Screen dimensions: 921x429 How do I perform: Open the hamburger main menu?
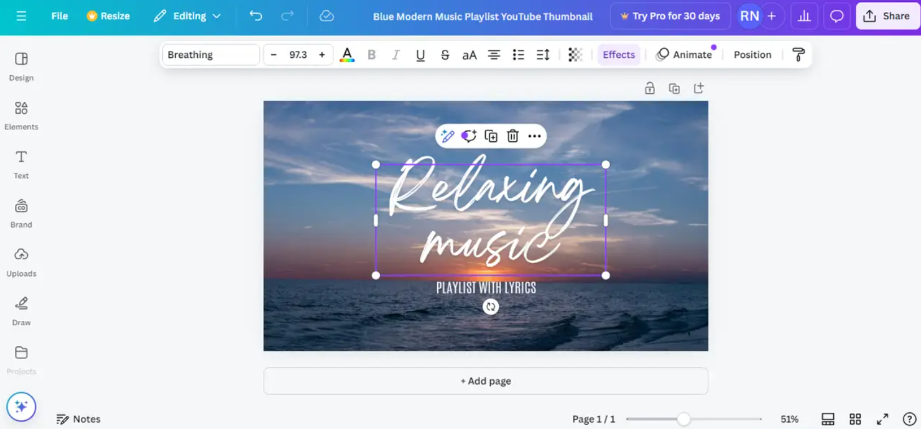pos(21,16)
